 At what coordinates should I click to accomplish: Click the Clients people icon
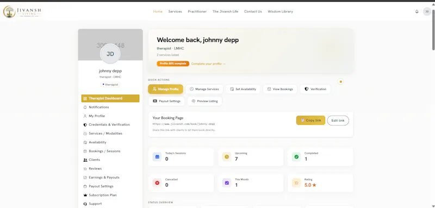(x=85, y=160)
